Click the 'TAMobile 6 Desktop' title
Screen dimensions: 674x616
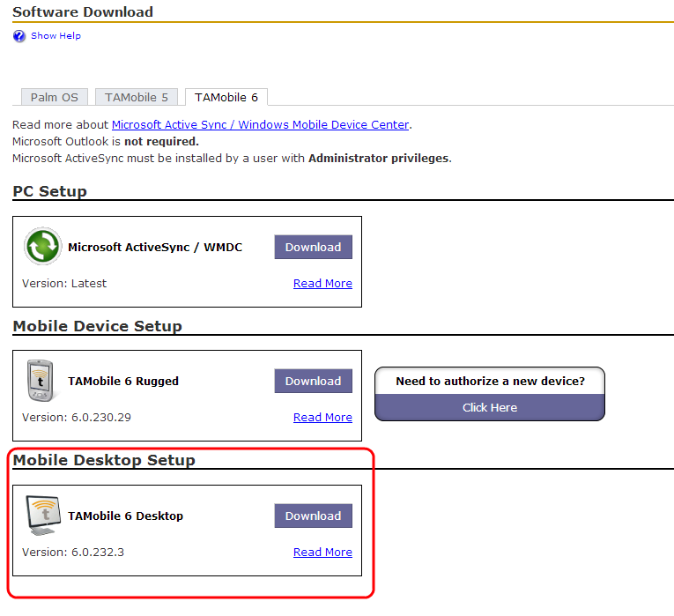125,516
